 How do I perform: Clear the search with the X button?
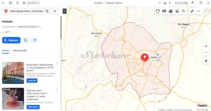click(x=55, y=11)
